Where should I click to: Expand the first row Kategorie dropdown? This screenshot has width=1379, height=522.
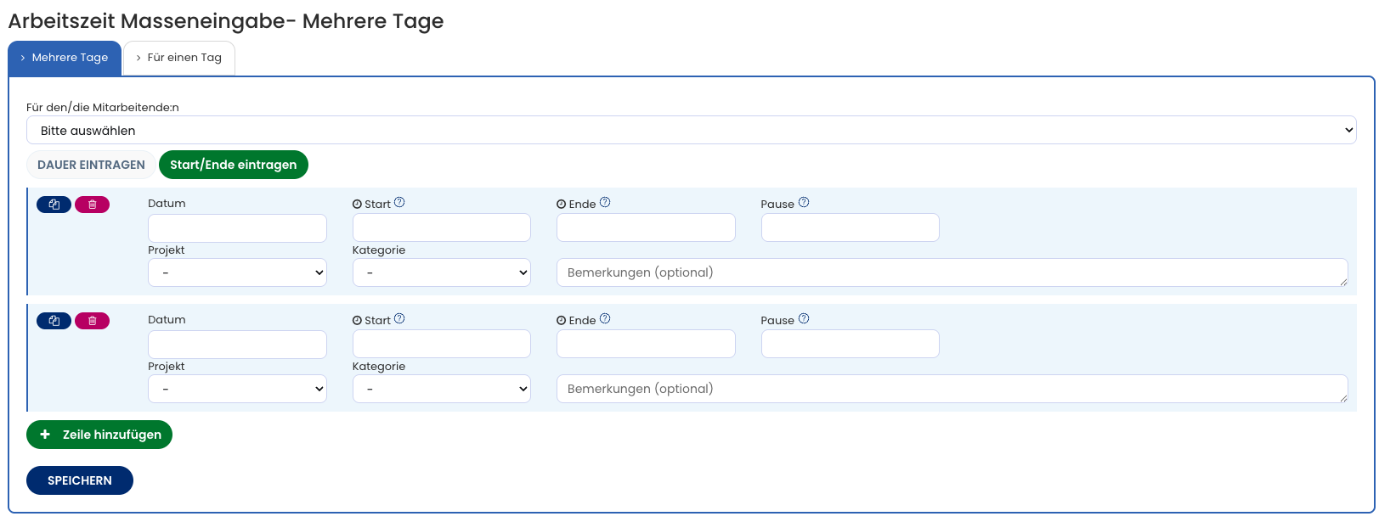(441, 272)
